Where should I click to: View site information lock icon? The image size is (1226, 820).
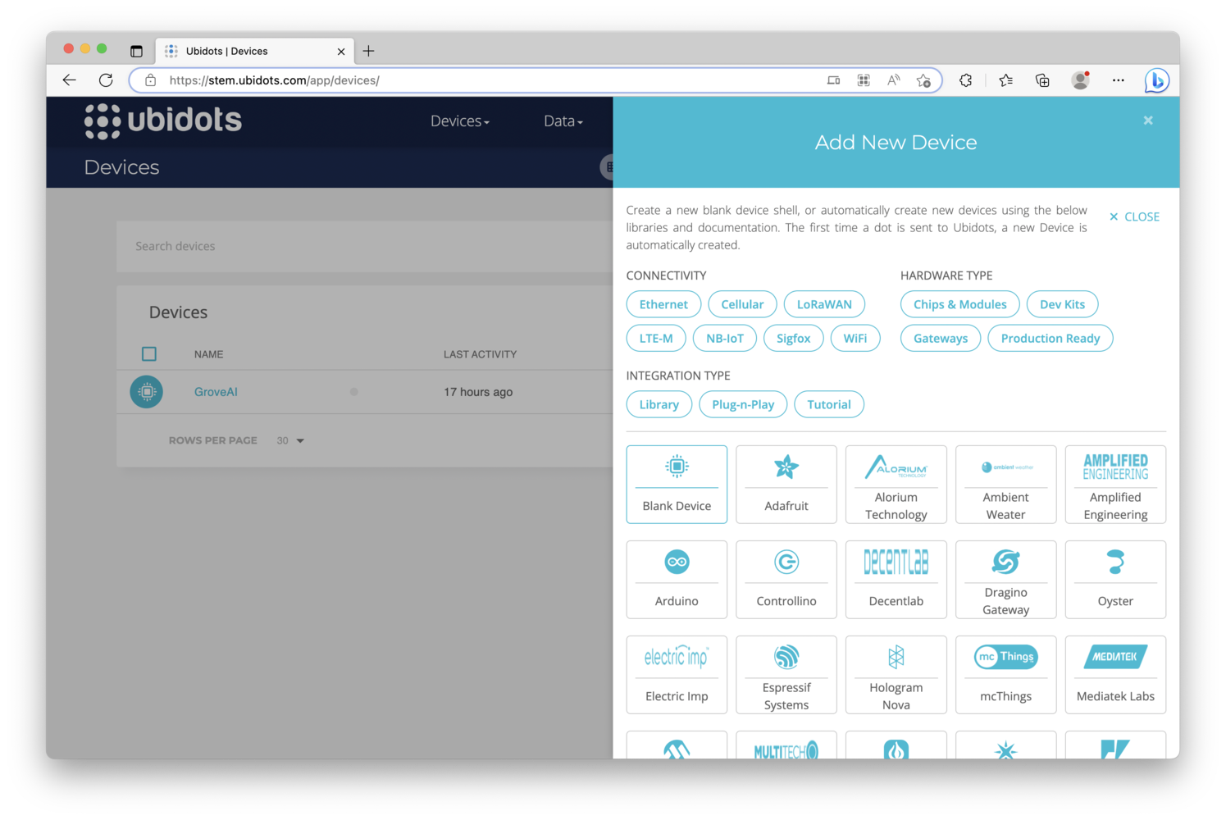click(x=151, y=80)
